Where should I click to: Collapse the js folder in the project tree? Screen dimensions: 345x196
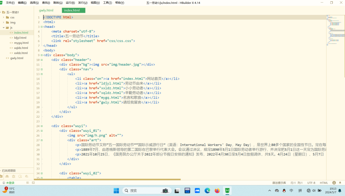coord(4,27)
